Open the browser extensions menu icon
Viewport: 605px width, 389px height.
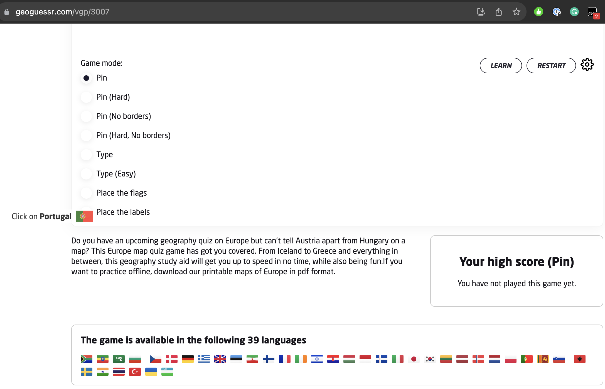tap(538, 12)
